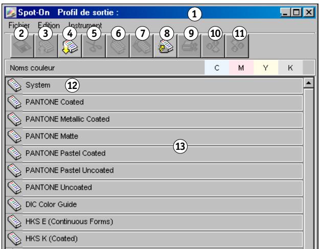Click the greyed-out printer toolbar icon

pos(189,46)
